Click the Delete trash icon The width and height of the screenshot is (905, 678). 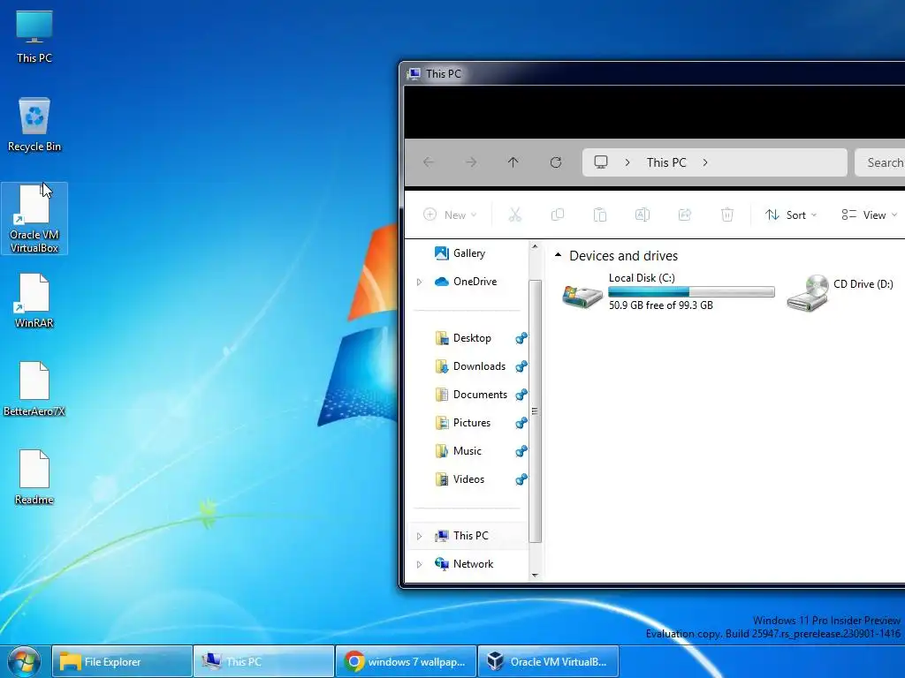pyautogui.click(x=727, y=215)
